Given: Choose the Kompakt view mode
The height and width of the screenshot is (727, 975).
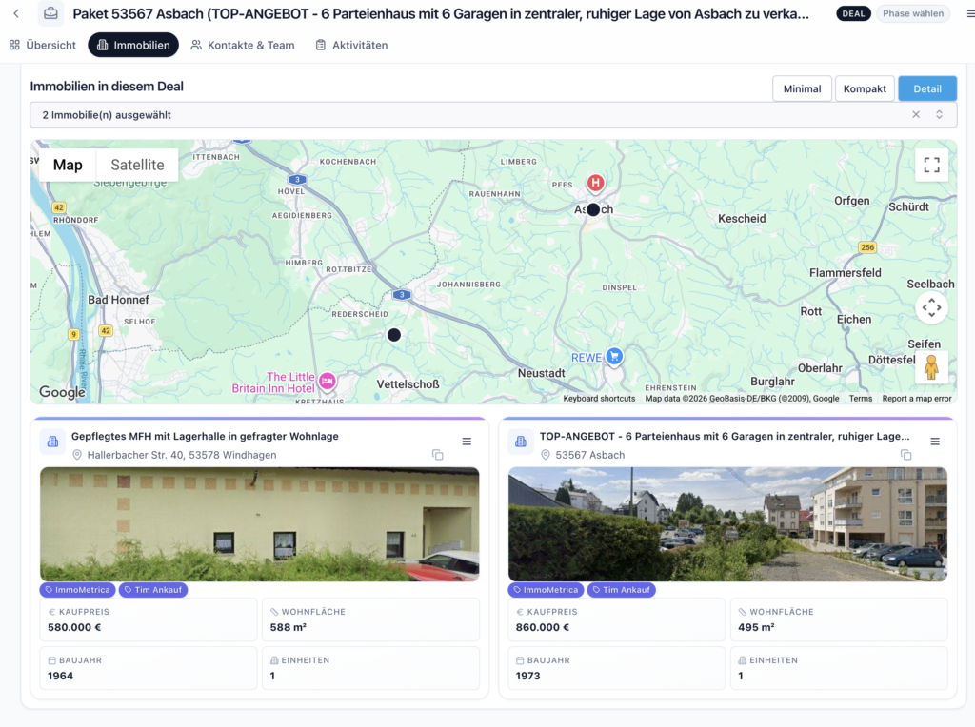Looking at the screenshot, I should [865, 88].
